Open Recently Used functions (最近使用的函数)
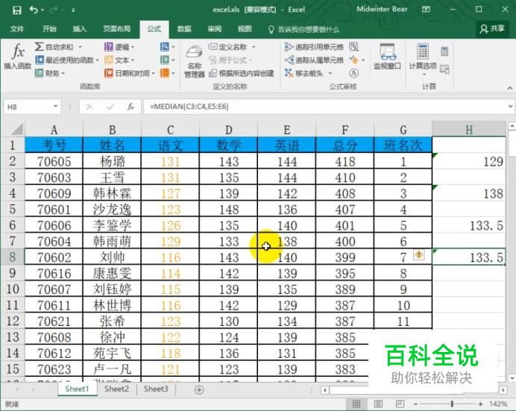 point(66,60)
